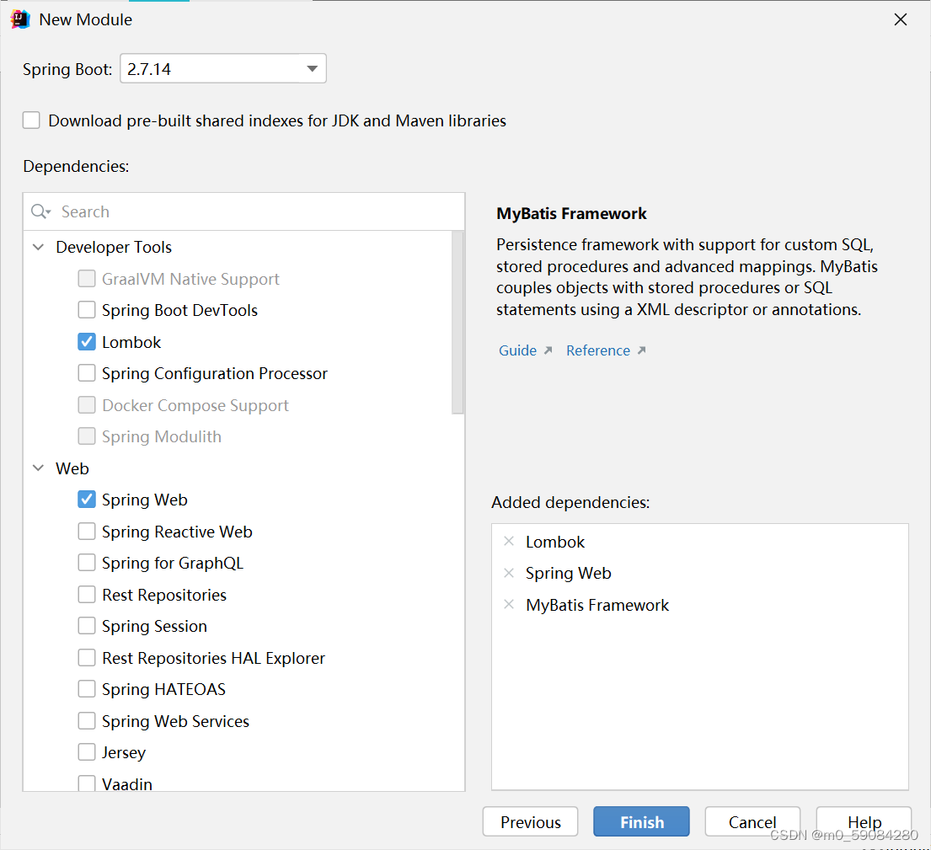Toggle download pre-built shared indexes checkbox
This screenshot has width=931, height=850.
[x=31, y=120]
